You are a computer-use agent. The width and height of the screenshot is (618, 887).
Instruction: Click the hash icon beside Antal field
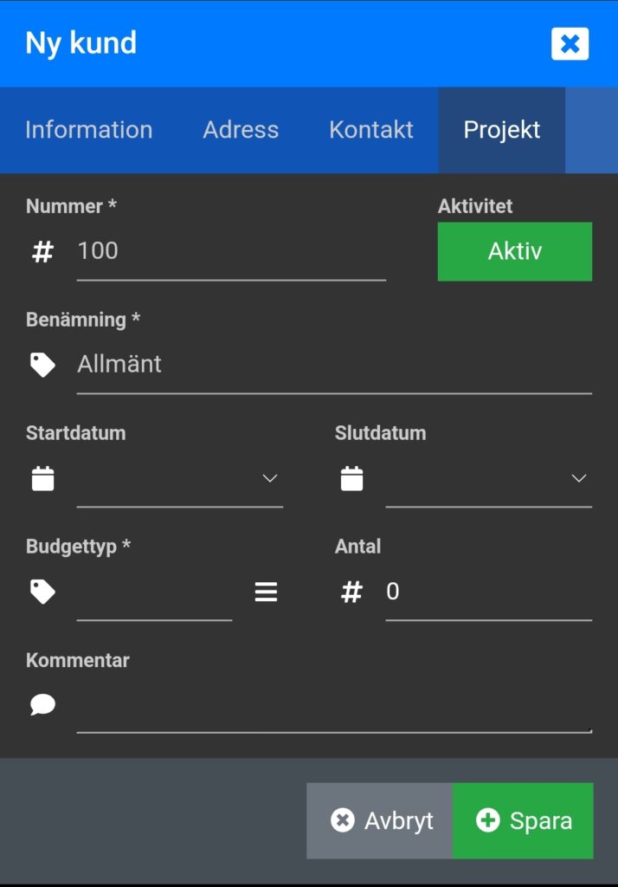pos(351,592)
